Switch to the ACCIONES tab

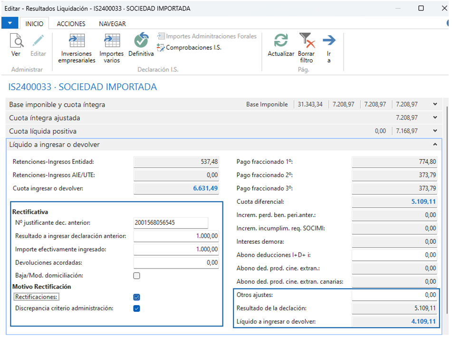click(71, 24)
